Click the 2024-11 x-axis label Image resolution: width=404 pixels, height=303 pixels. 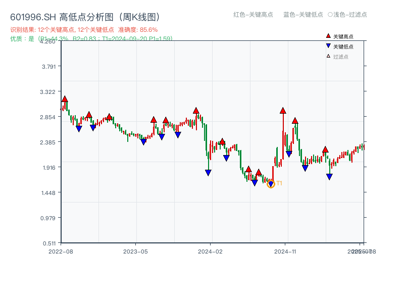[x=285, y=251]
